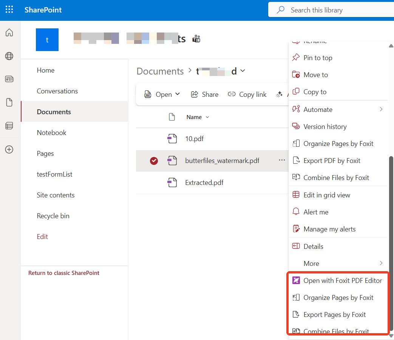Click the Pin to top pin icon
The image size is (394, 340).
(296, 57)
